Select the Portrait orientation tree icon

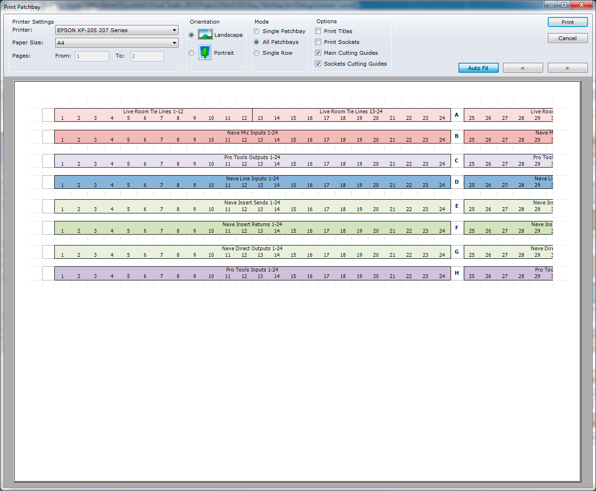pyautogui.click(x=205, y=52)
